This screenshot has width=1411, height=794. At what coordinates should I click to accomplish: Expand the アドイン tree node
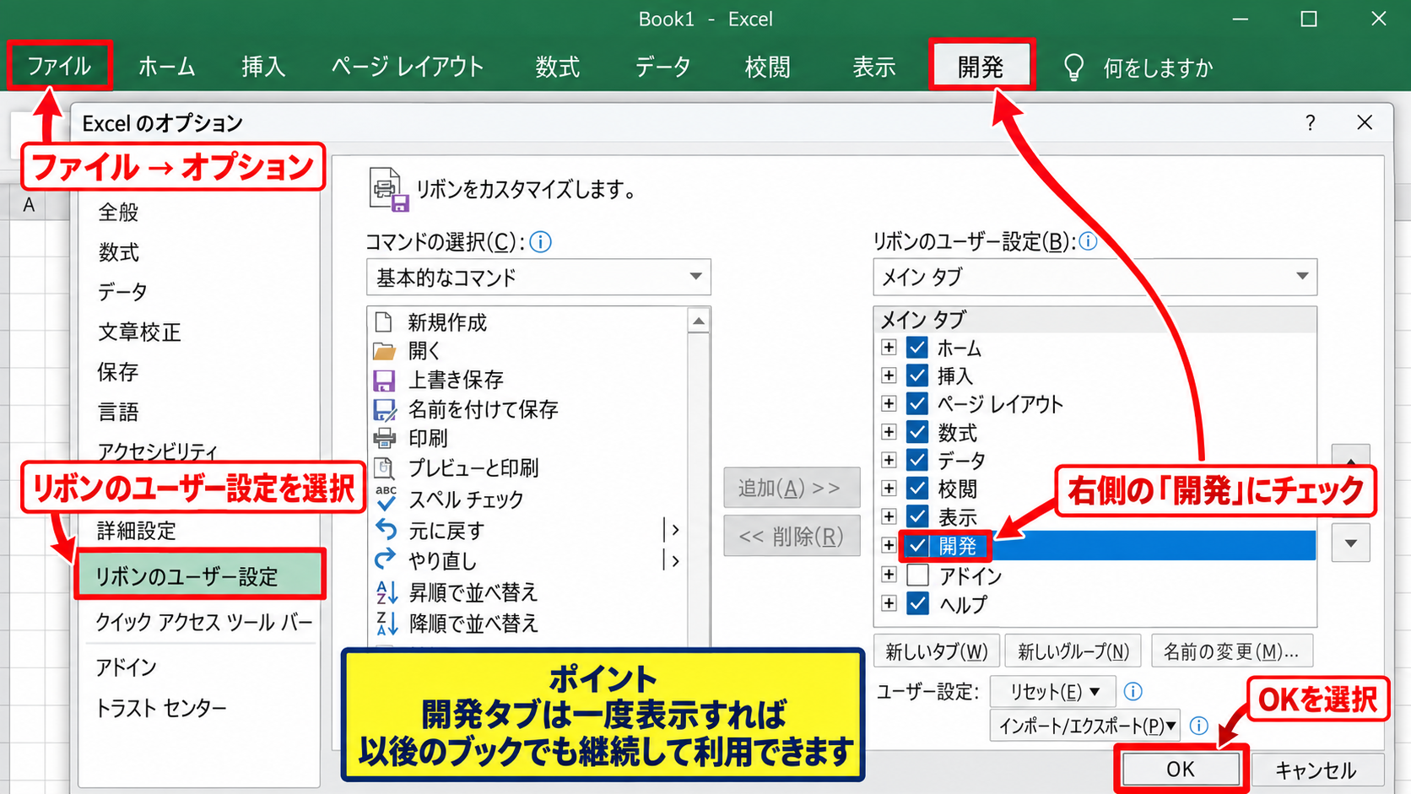(889, 575)
